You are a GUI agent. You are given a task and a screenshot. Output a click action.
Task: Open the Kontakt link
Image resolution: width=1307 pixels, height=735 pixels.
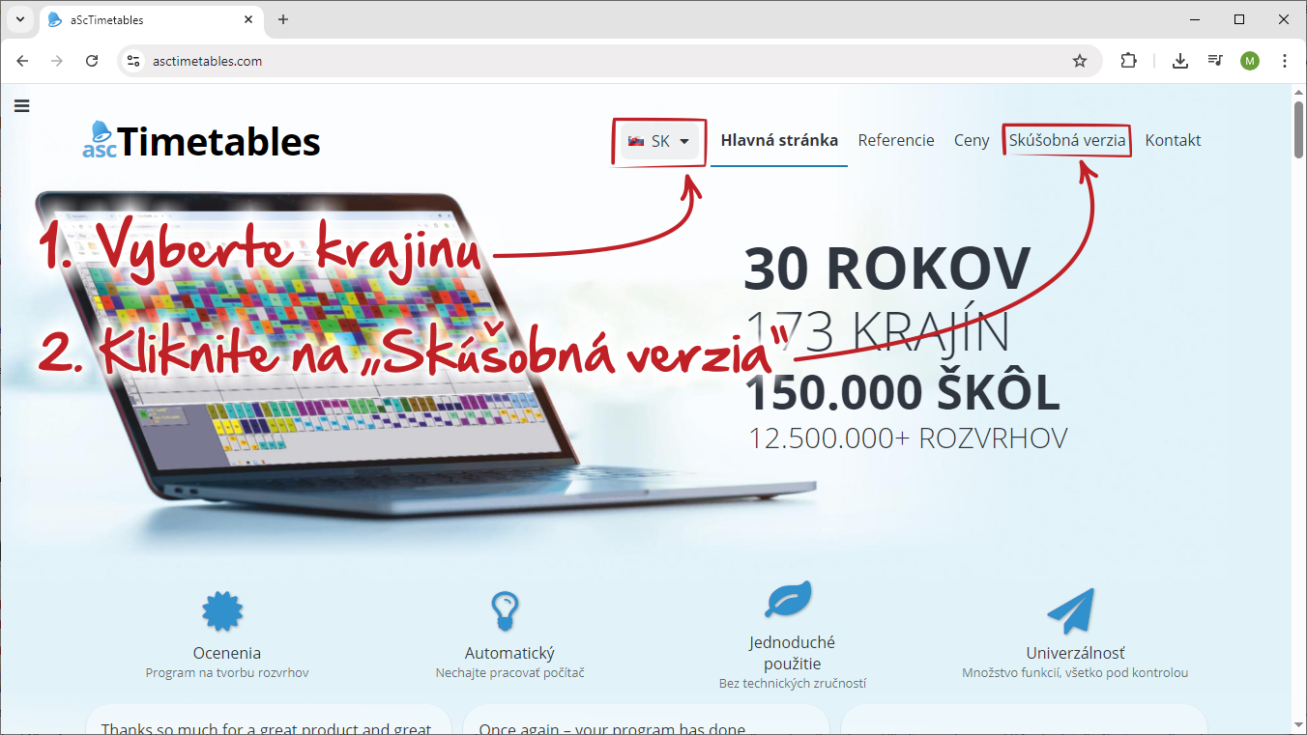pyautogui.click(x=1173, y=140)
